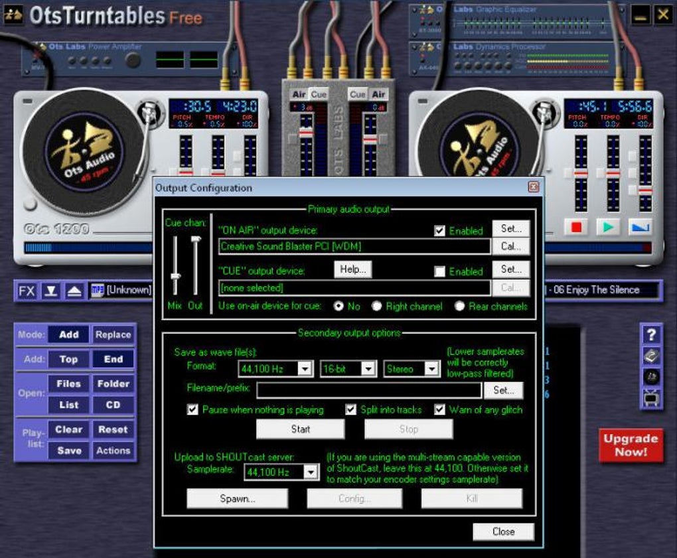Adjust right deck pitch slider
The width and height of the screenshot is (677, 558).
coord(581,173)
